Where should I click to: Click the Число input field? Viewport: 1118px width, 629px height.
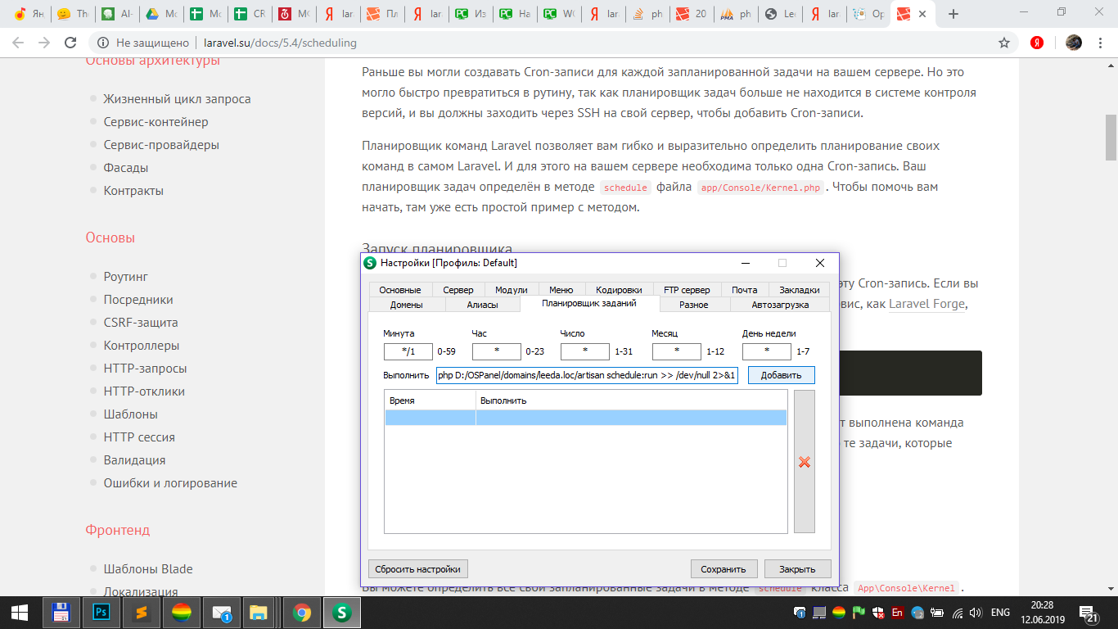pyautogui.click(x=585, y=351)
